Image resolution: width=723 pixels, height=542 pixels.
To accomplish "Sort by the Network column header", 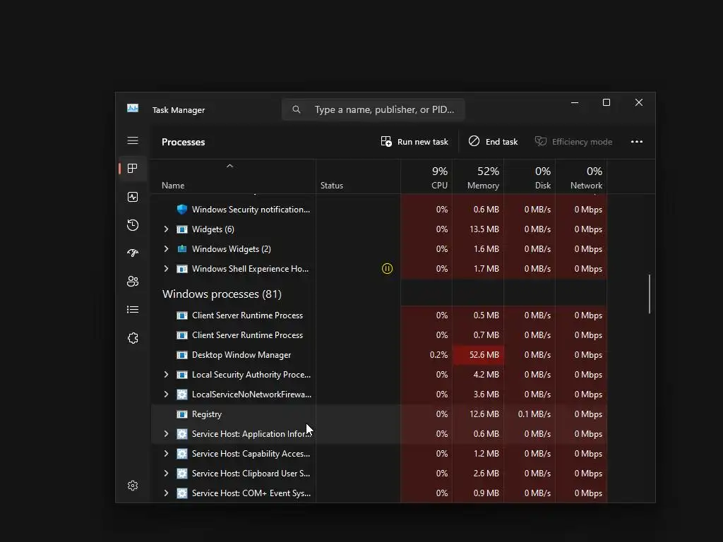I will (582, 177).
